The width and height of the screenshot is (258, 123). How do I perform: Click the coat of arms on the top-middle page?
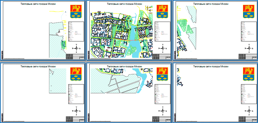[x=162, y=11]
